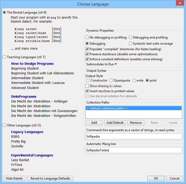Select R5RS language
The image size is (186, 184).
click(15, 137)
